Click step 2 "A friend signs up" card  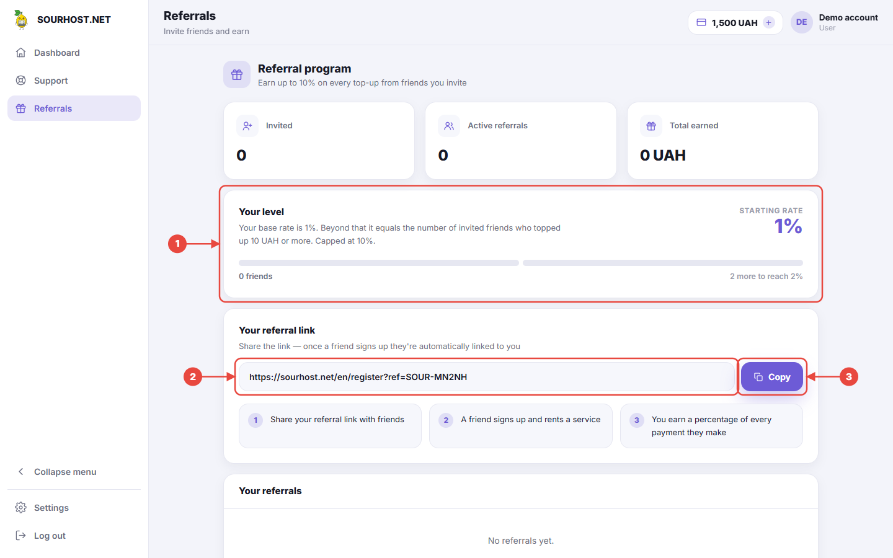tap(521, 426)
